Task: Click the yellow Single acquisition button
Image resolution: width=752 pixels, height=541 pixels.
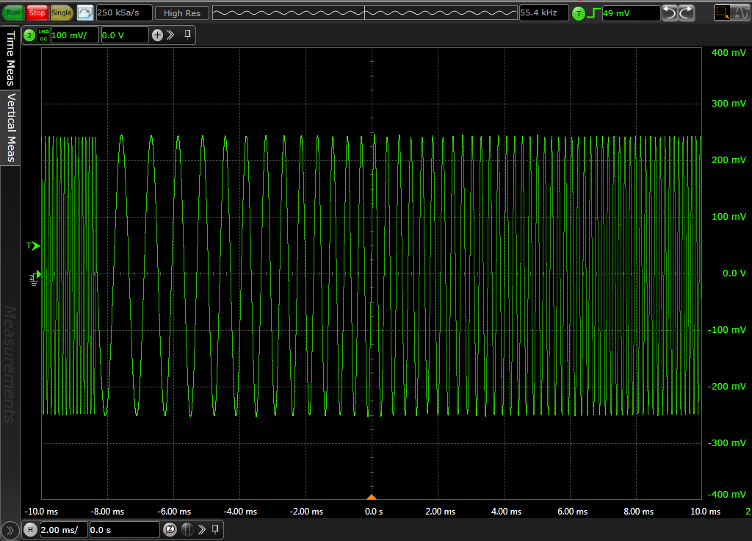Action: click(x=62, y=12)
